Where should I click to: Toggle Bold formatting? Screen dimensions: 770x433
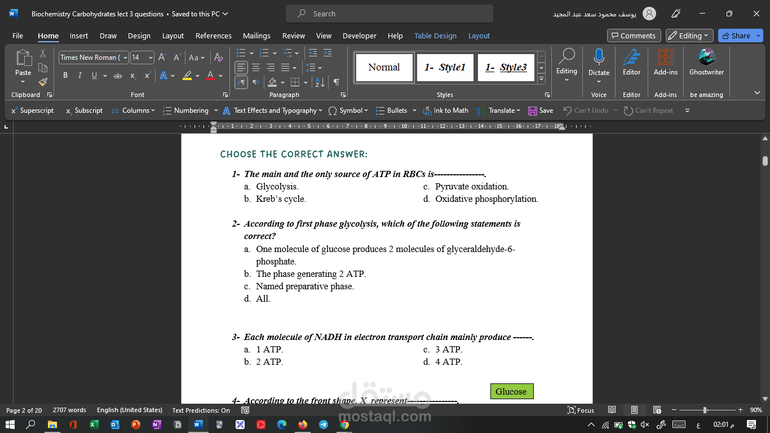tap(65, 76)
